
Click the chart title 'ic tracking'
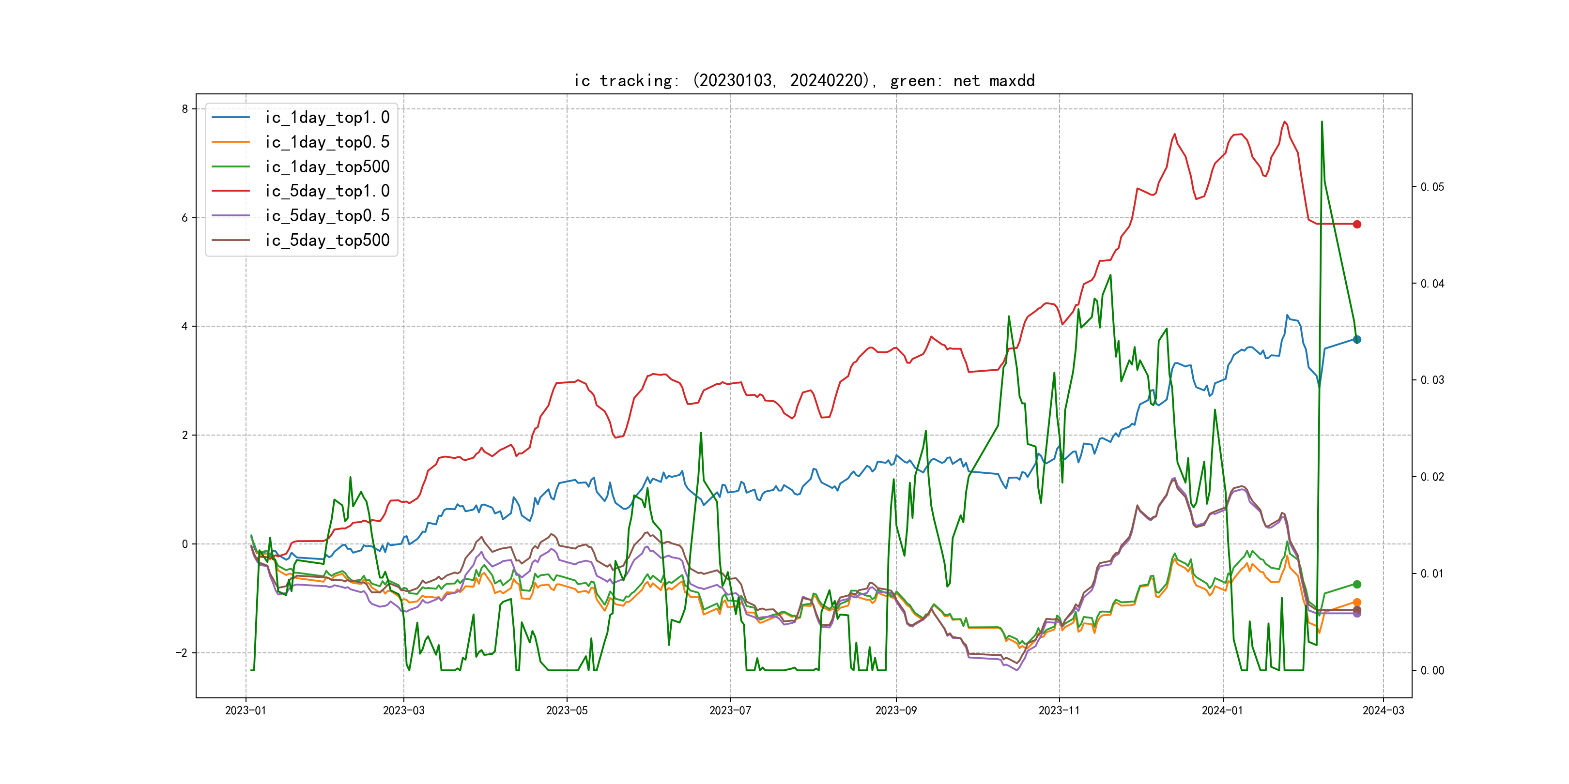pyautogui.click(x=804, y=80)
